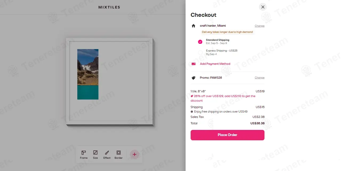This screenshot has width=341, height=171.
Task: Select the Effect brush icon
Action: 107,153
